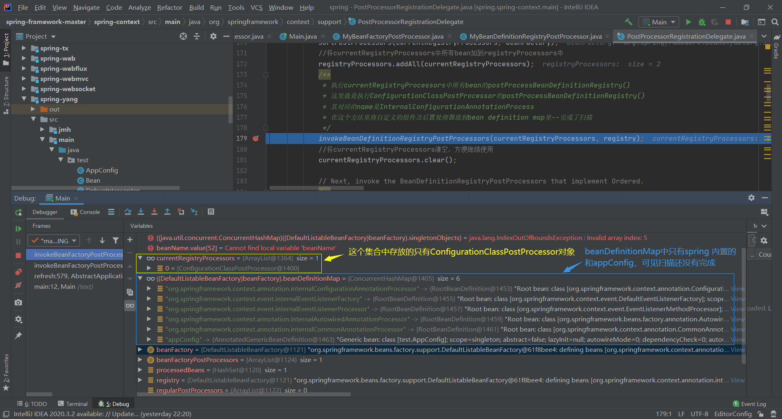Expand the beanFactory variable node
782x419 pixels.
(140, 349)
